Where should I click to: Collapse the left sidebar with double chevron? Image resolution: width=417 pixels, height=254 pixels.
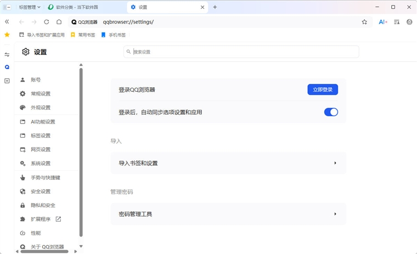click(7, 22)
